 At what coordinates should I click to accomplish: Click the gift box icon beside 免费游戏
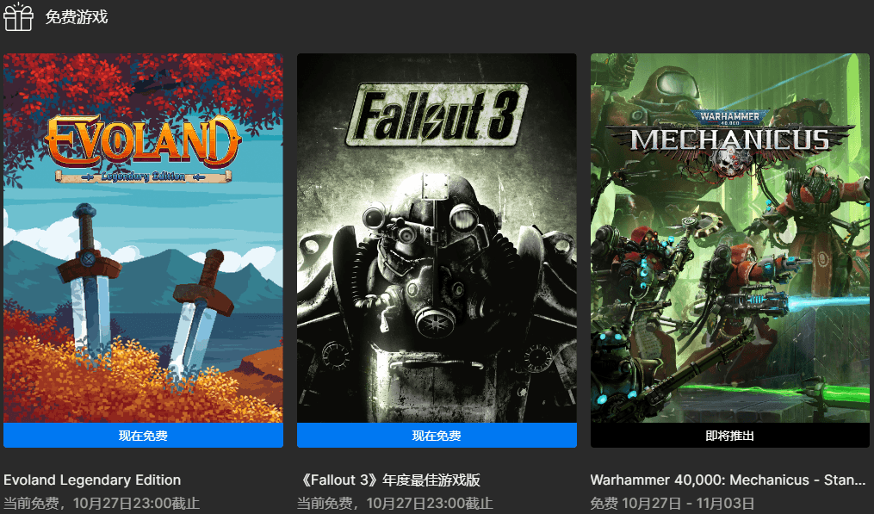[x=18, y=16]
